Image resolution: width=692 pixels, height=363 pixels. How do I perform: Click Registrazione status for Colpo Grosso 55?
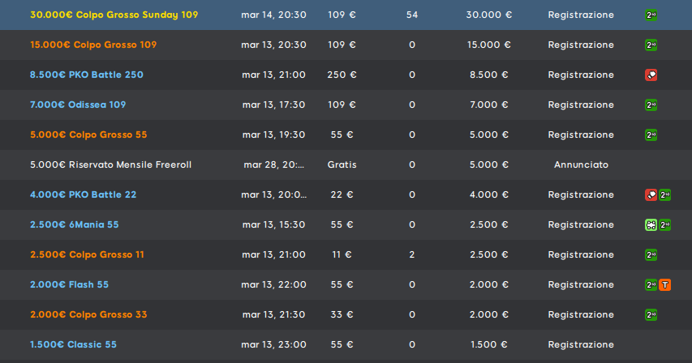point(581,135)
